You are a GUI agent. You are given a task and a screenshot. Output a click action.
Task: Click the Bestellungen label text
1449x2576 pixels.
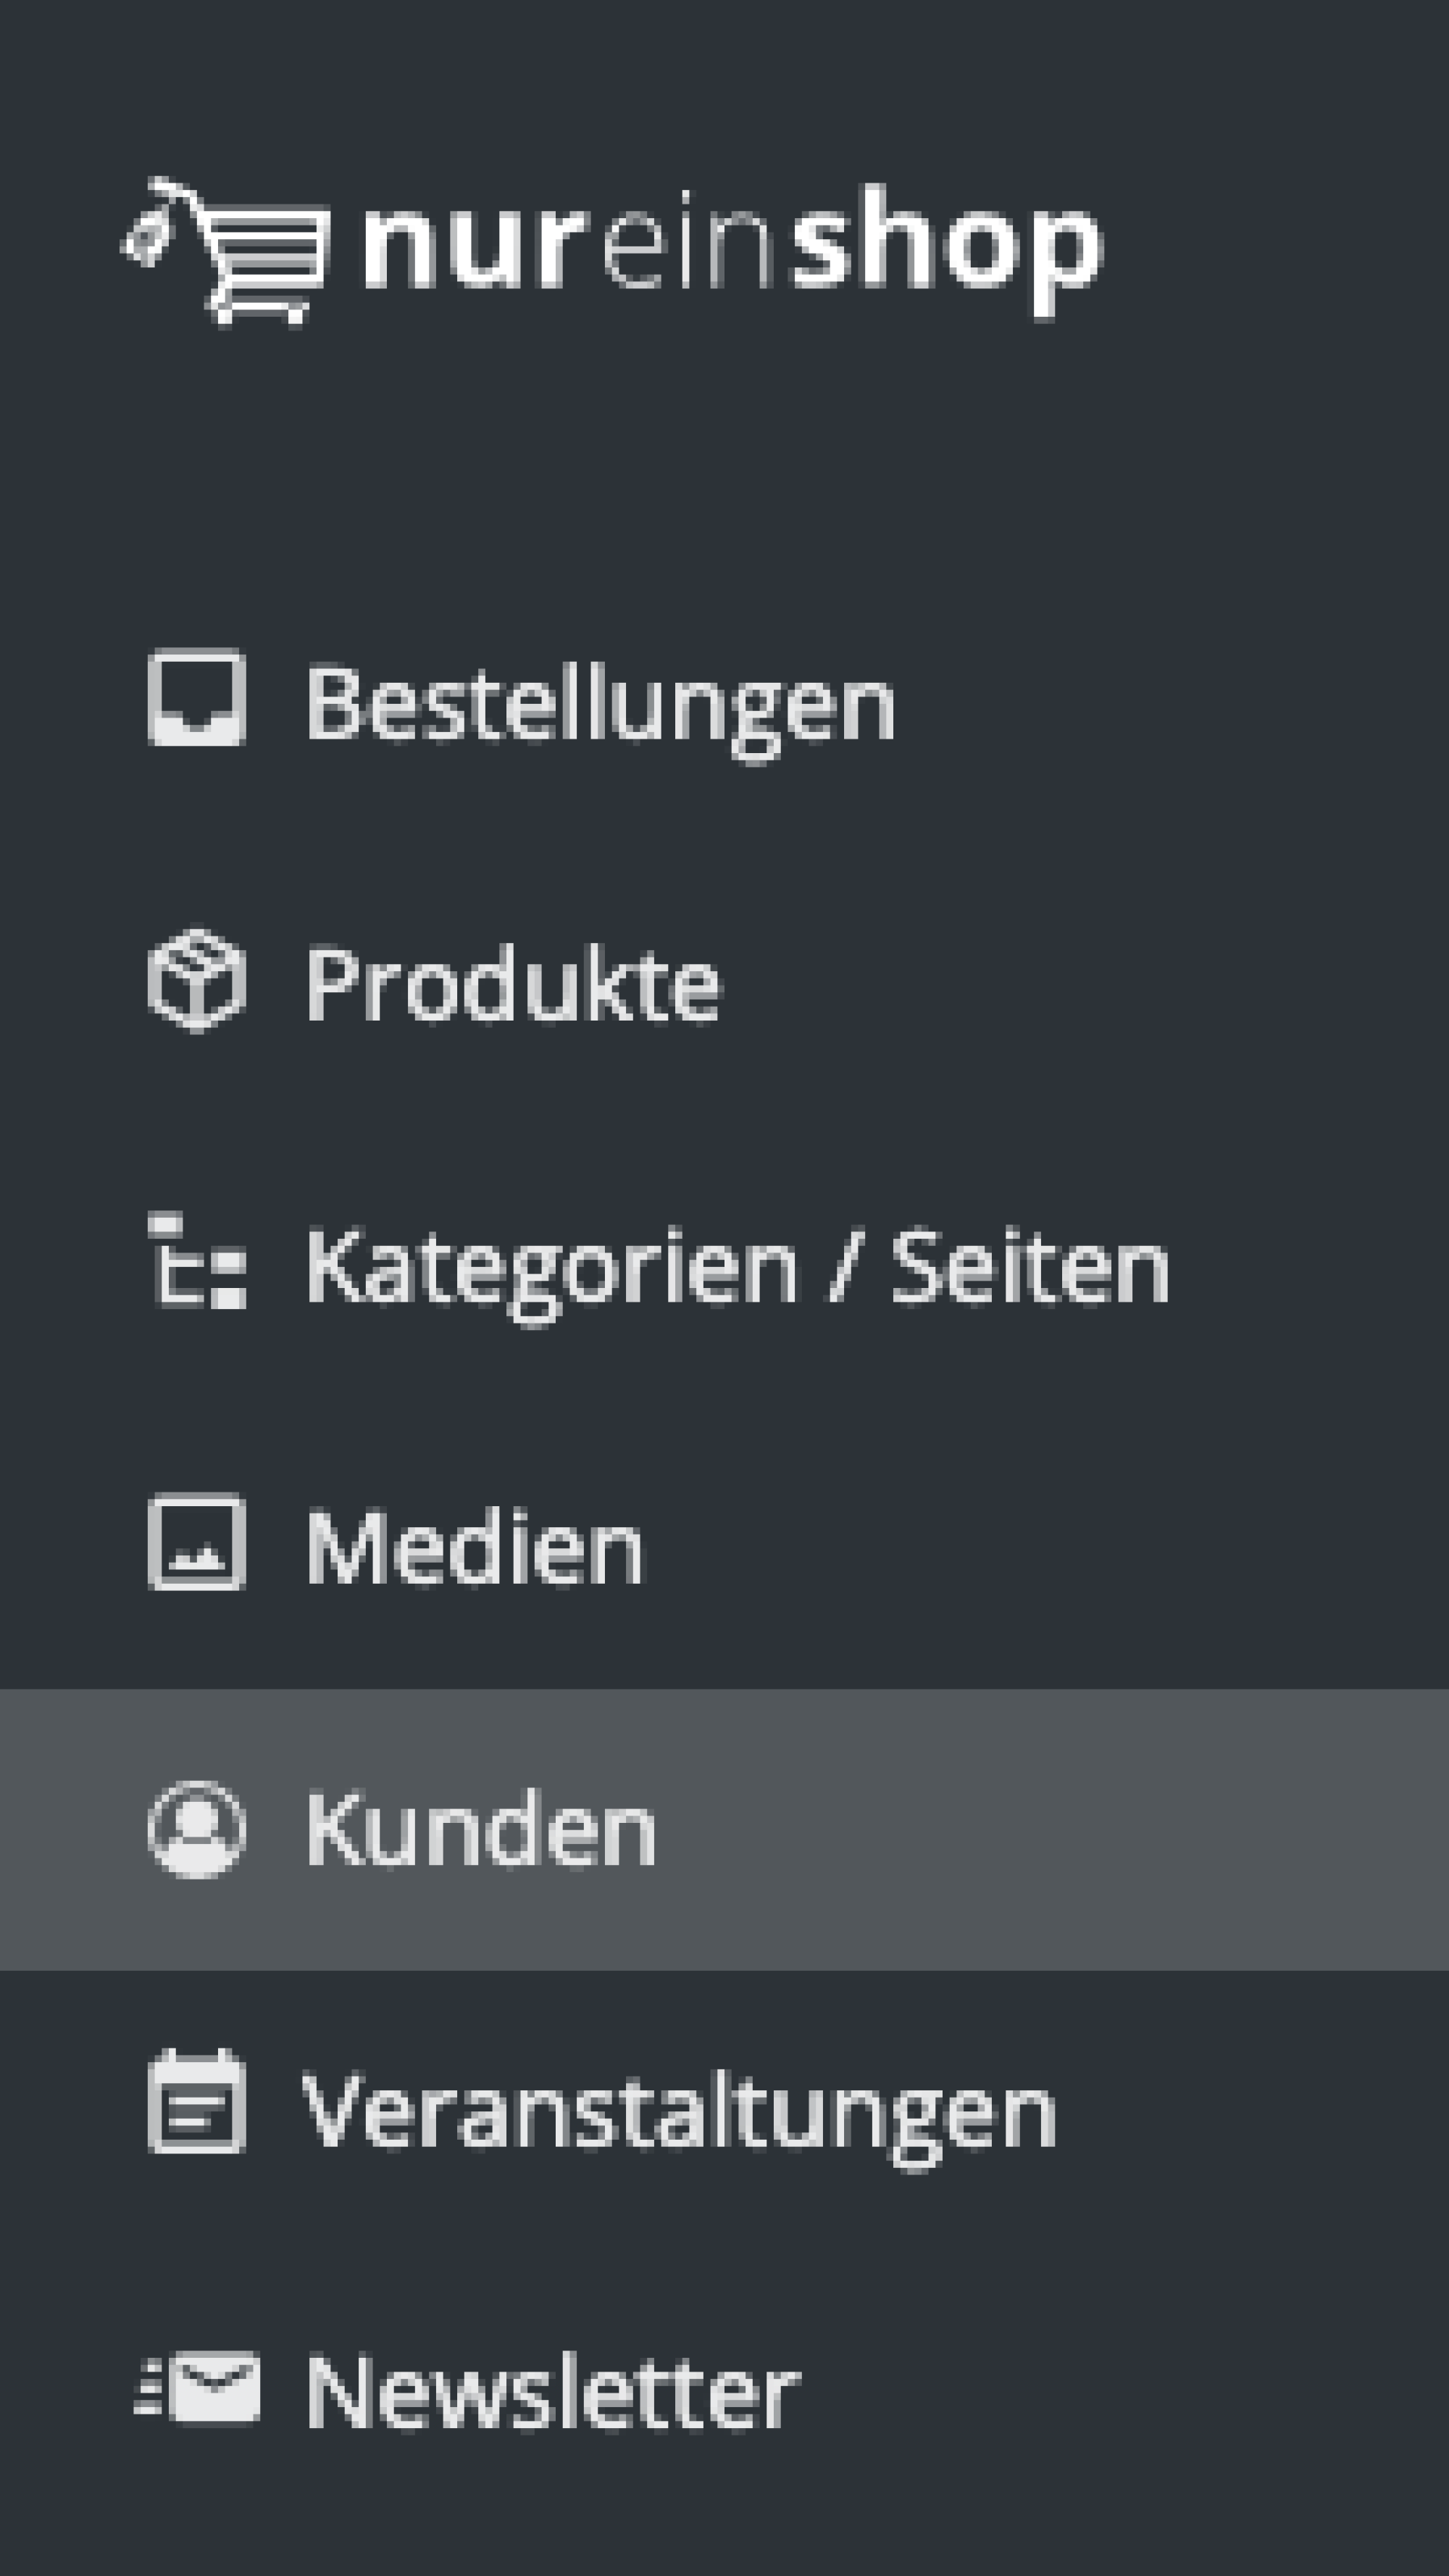[x=600, y=700]
